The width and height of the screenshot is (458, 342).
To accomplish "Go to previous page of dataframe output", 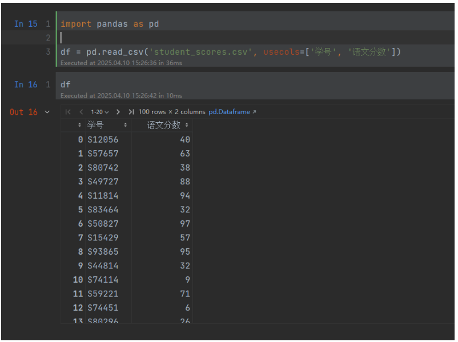I will [81, 112].
